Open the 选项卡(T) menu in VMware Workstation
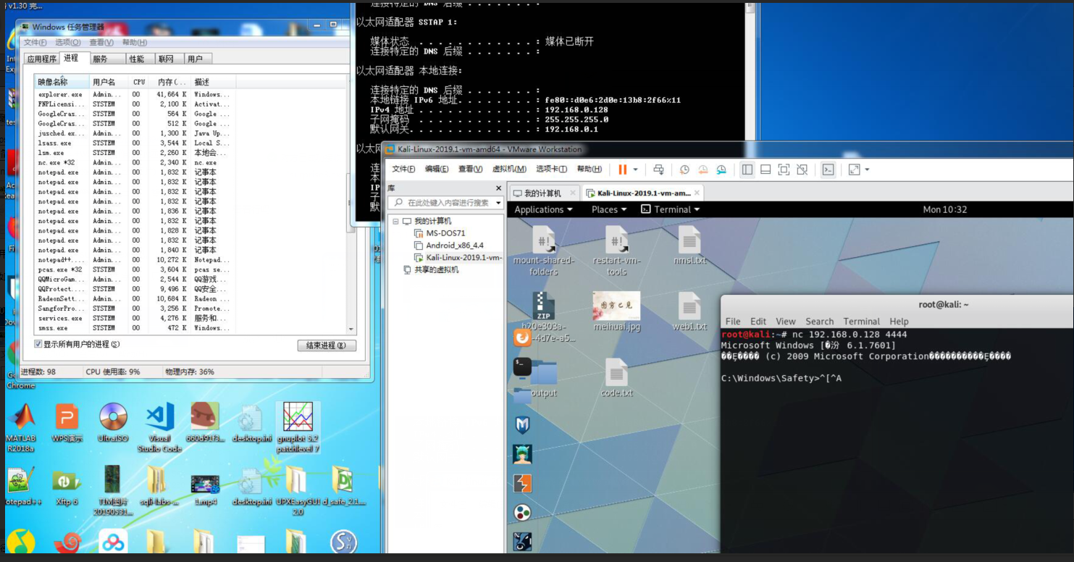The height and width of the screenshot is (562, 1074). click(551, 169)
